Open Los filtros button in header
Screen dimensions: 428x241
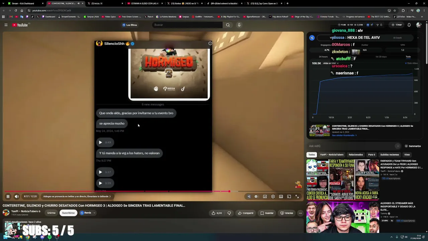[129, 25]
